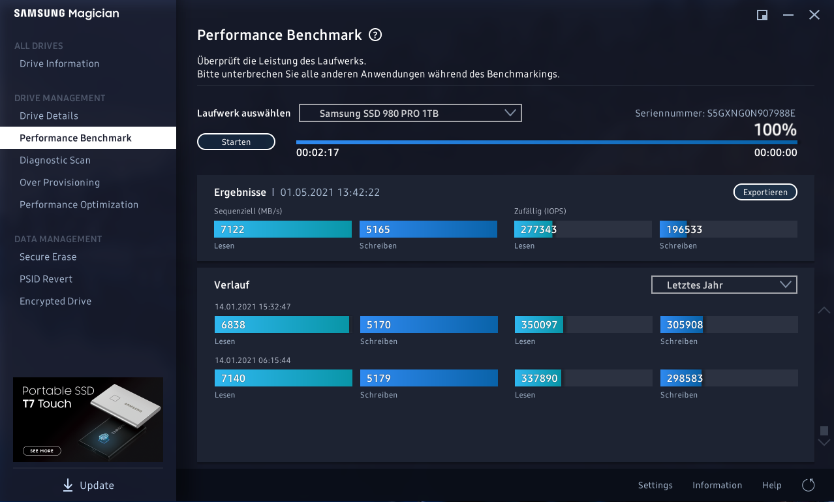Click the result timestamp 01.05.2021 13:42:22

pos(330,192)
